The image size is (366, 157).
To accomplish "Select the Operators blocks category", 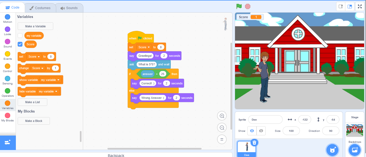I will click(x=8, y=93).
